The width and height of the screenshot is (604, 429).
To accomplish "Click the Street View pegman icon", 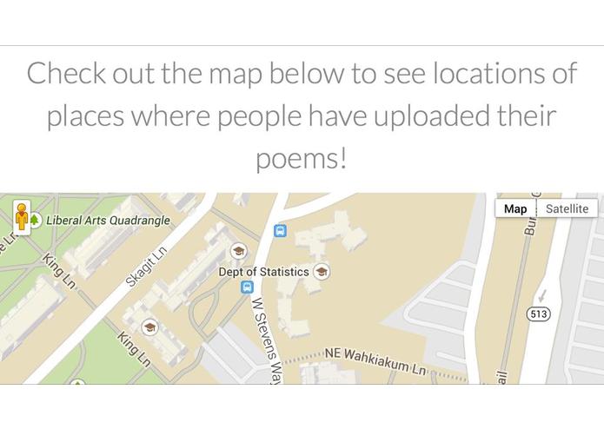I will [22, 217].
